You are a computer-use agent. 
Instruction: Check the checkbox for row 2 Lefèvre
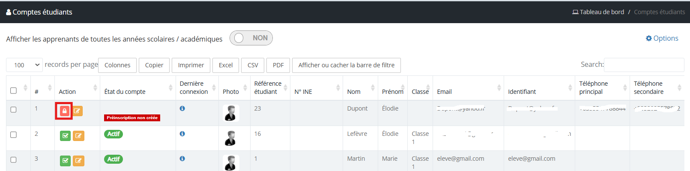click(x=13, y=135)
